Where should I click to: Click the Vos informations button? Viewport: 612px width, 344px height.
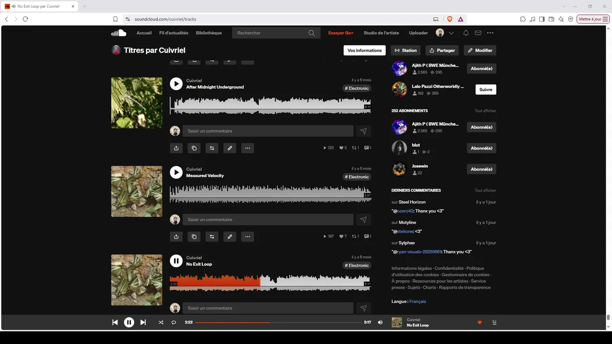365,50
